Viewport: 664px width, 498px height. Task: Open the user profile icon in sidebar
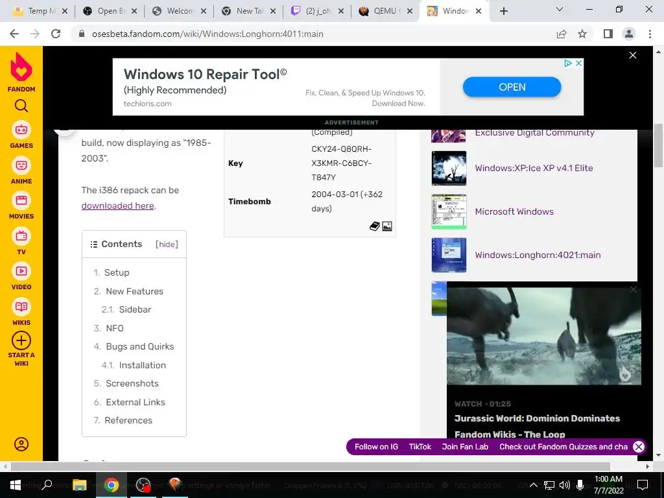click(x=21, y=444)
